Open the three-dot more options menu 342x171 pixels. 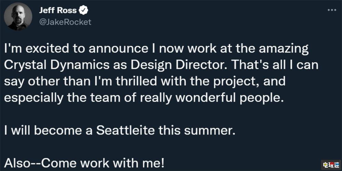coord(332,10)
